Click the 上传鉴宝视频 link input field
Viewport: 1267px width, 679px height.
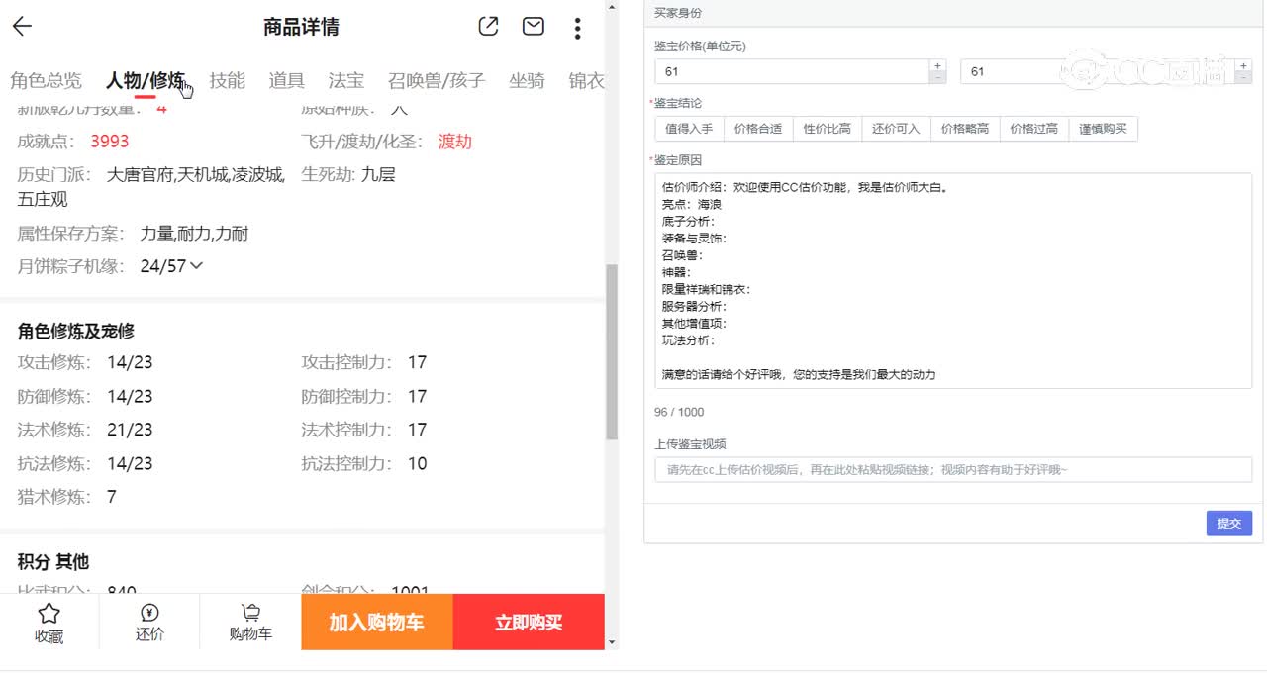pos(952,470)
